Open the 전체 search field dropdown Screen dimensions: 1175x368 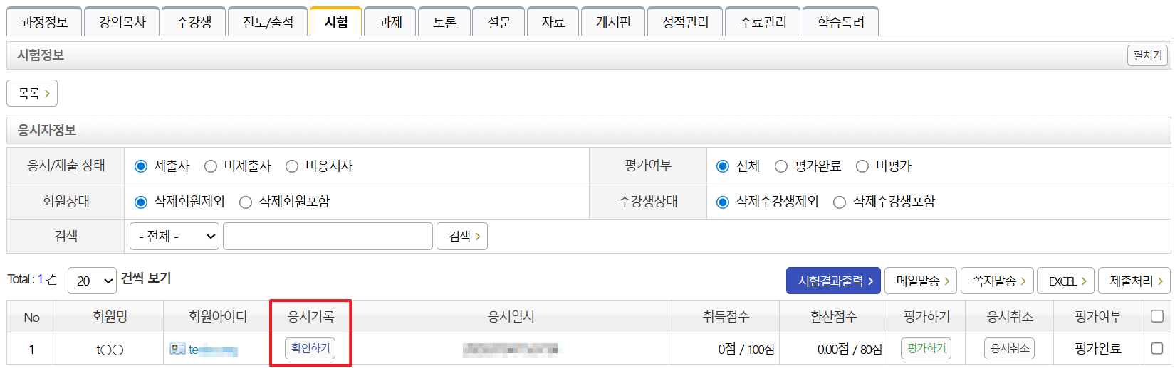tap(174, 237)
